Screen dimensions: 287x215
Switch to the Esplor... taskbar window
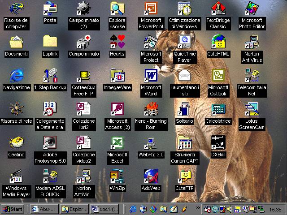[x=74, y=209]
